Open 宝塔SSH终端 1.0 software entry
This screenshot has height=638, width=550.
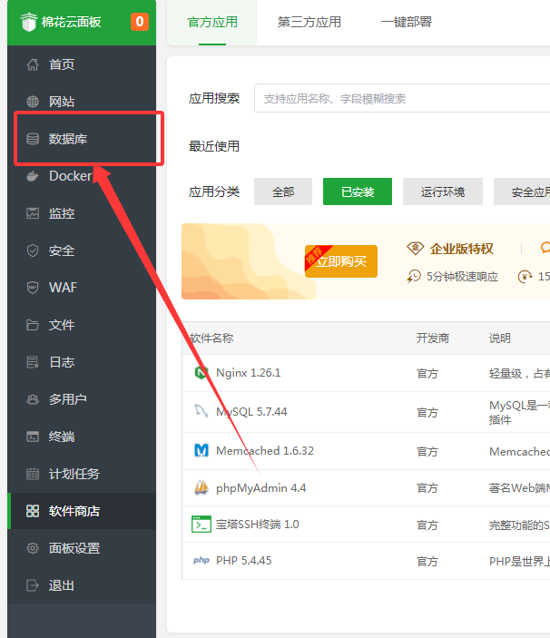[x=258, y=524]
